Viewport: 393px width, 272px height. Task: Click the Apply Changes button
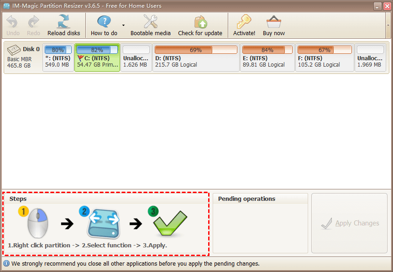[x=349, y=223]
